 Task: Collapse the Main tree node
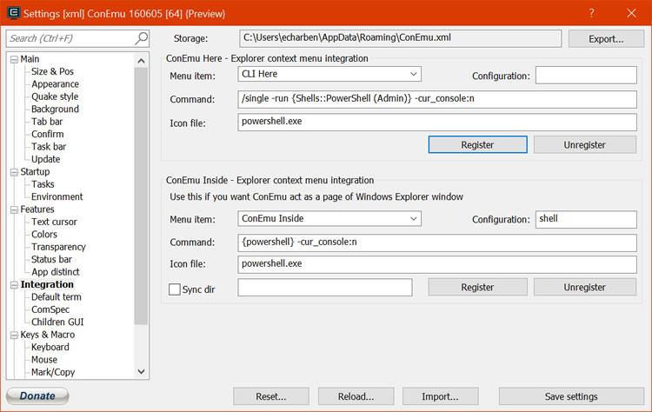click(x=14, y=59)
